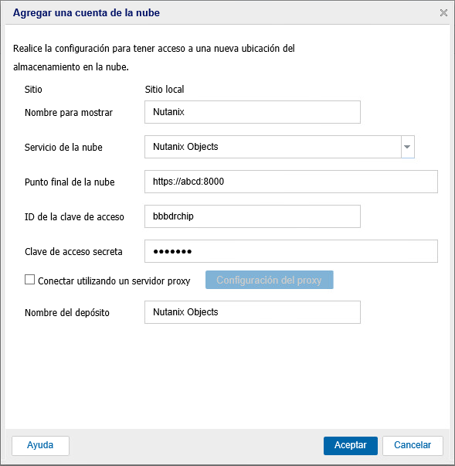Enable Conectar utilizando un servidor proxy checkbox
The image size is (455, 466).
pos(29,280)
